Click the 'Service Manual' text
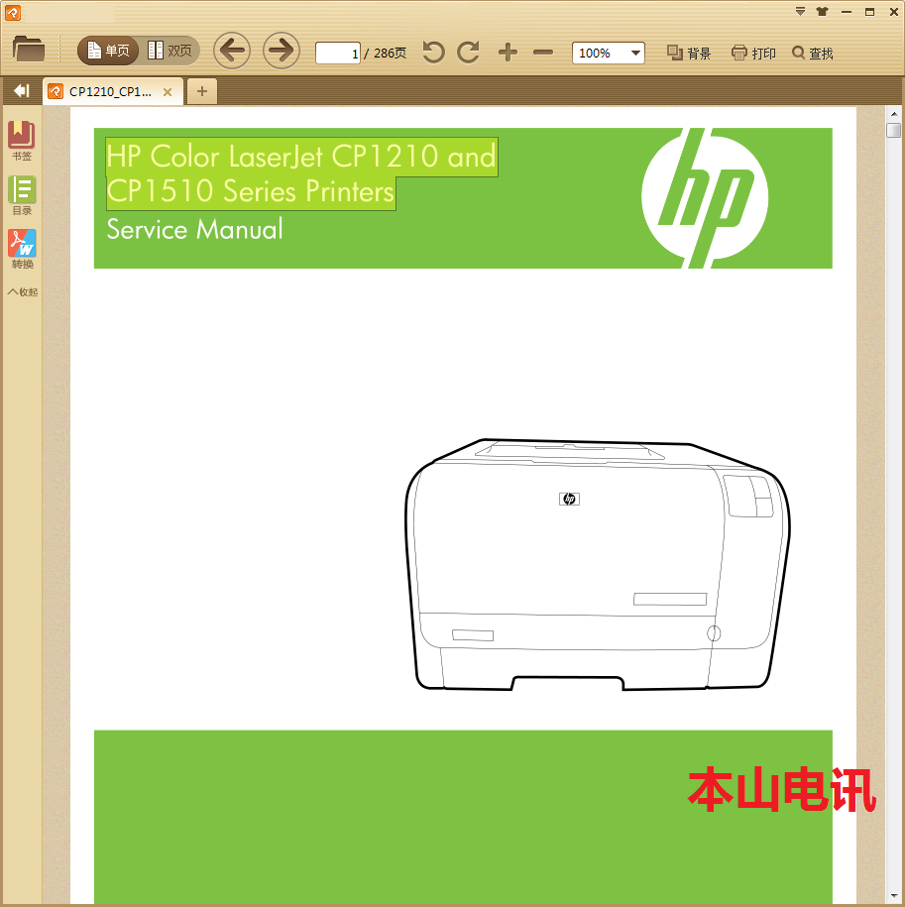The height and width of the screenshot is (907, 905). [x=195, y=230]
